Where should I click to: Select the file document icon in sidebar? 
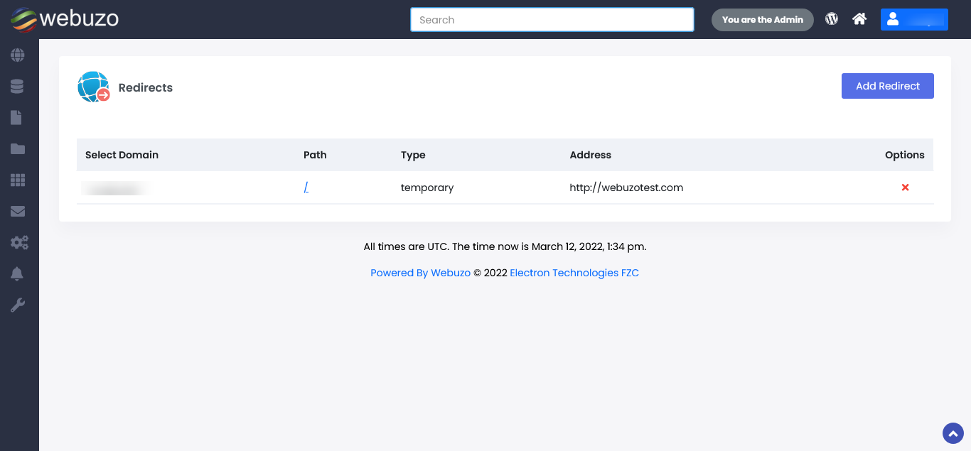coord(16,117)
